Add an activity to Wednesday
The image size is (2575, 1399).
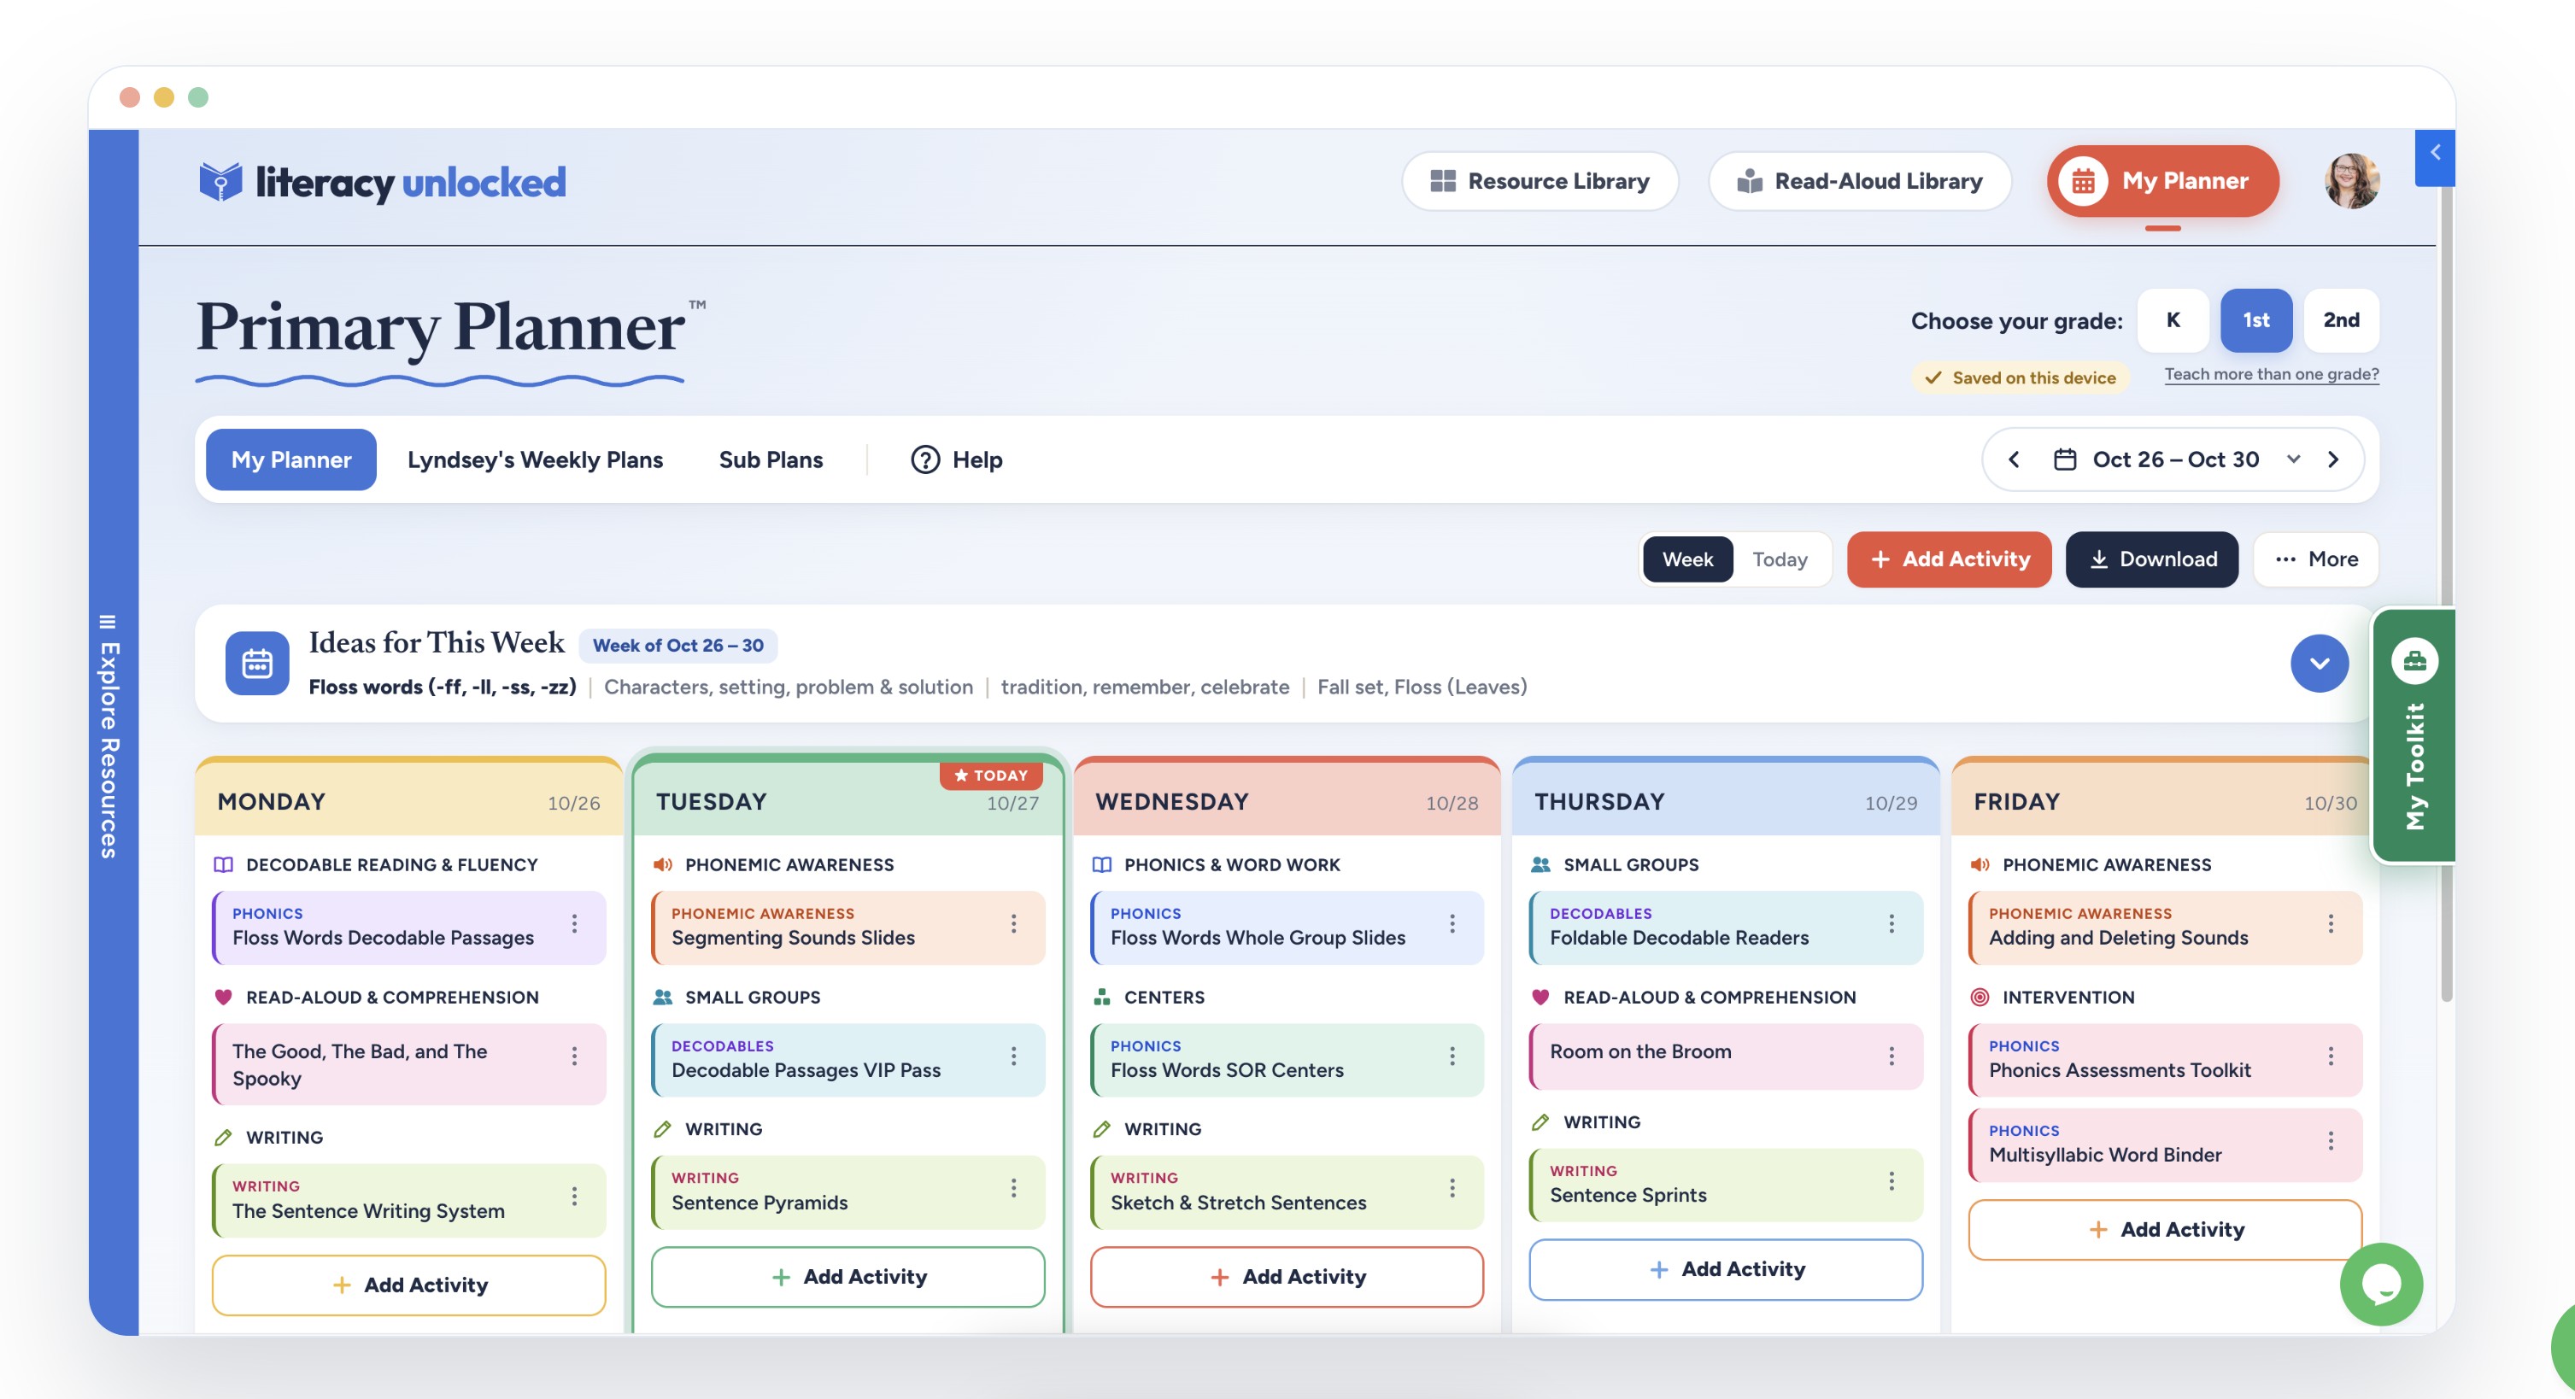(x=1287, y=1277)
